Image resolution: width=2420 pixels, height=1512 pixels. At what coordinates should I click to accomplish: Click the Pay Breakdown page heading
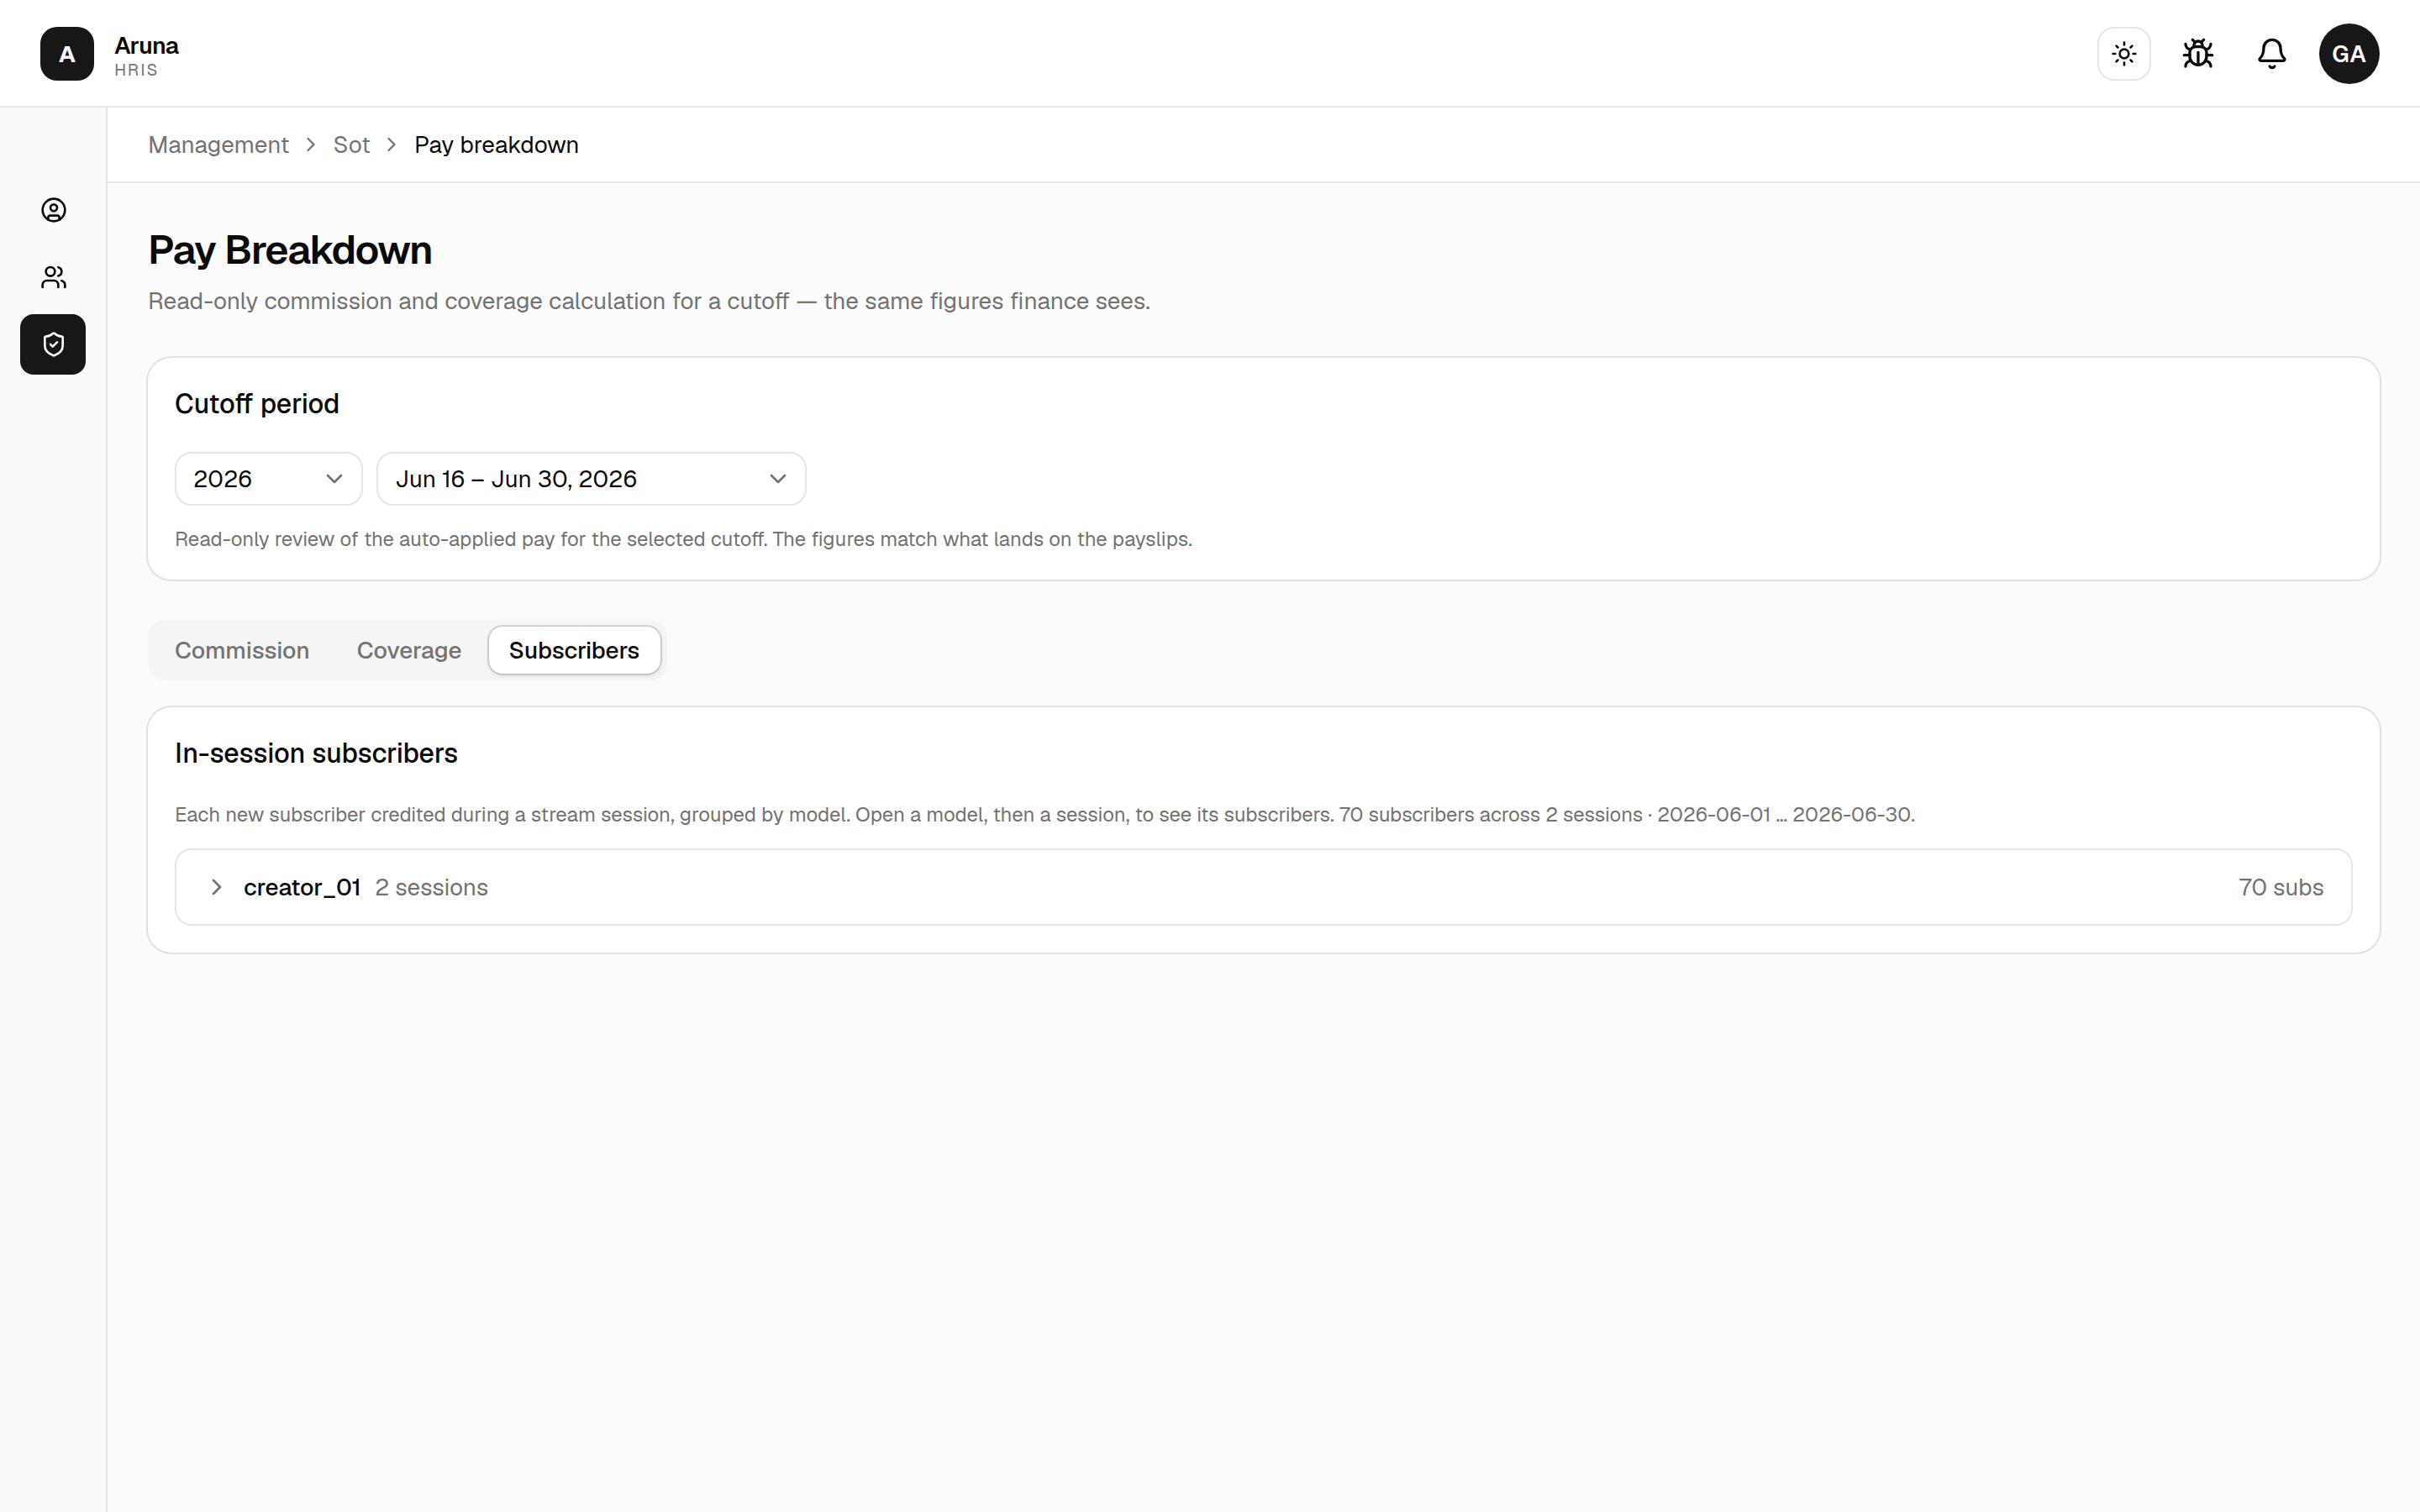(290, 250)
